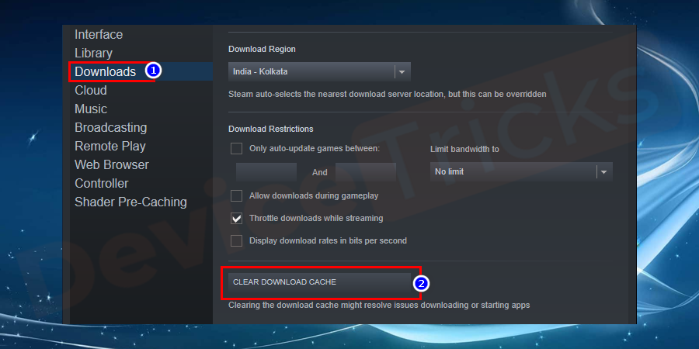Open the No limit bandwidth dropdown
This screenshot has width=699, height=349.
click(521, 171)
